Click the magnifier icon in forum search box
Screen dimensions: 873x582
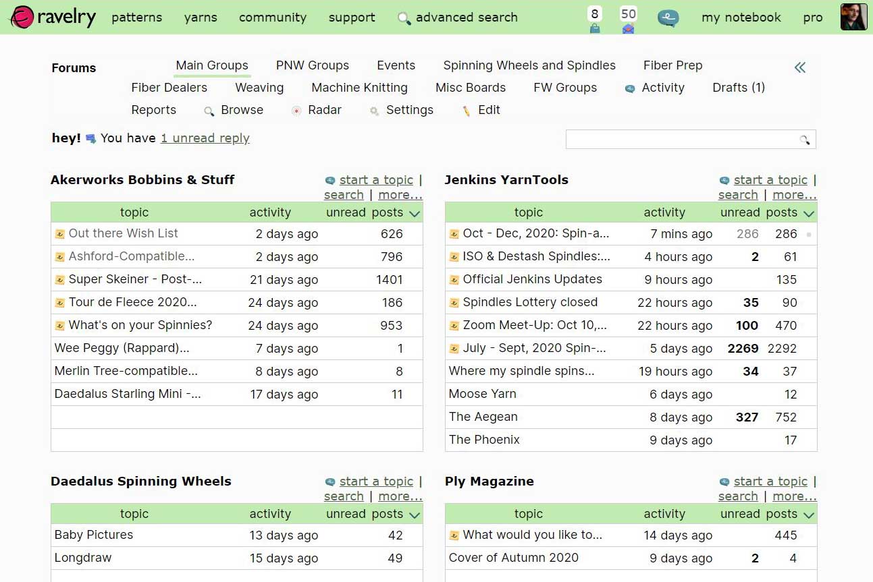804,140
